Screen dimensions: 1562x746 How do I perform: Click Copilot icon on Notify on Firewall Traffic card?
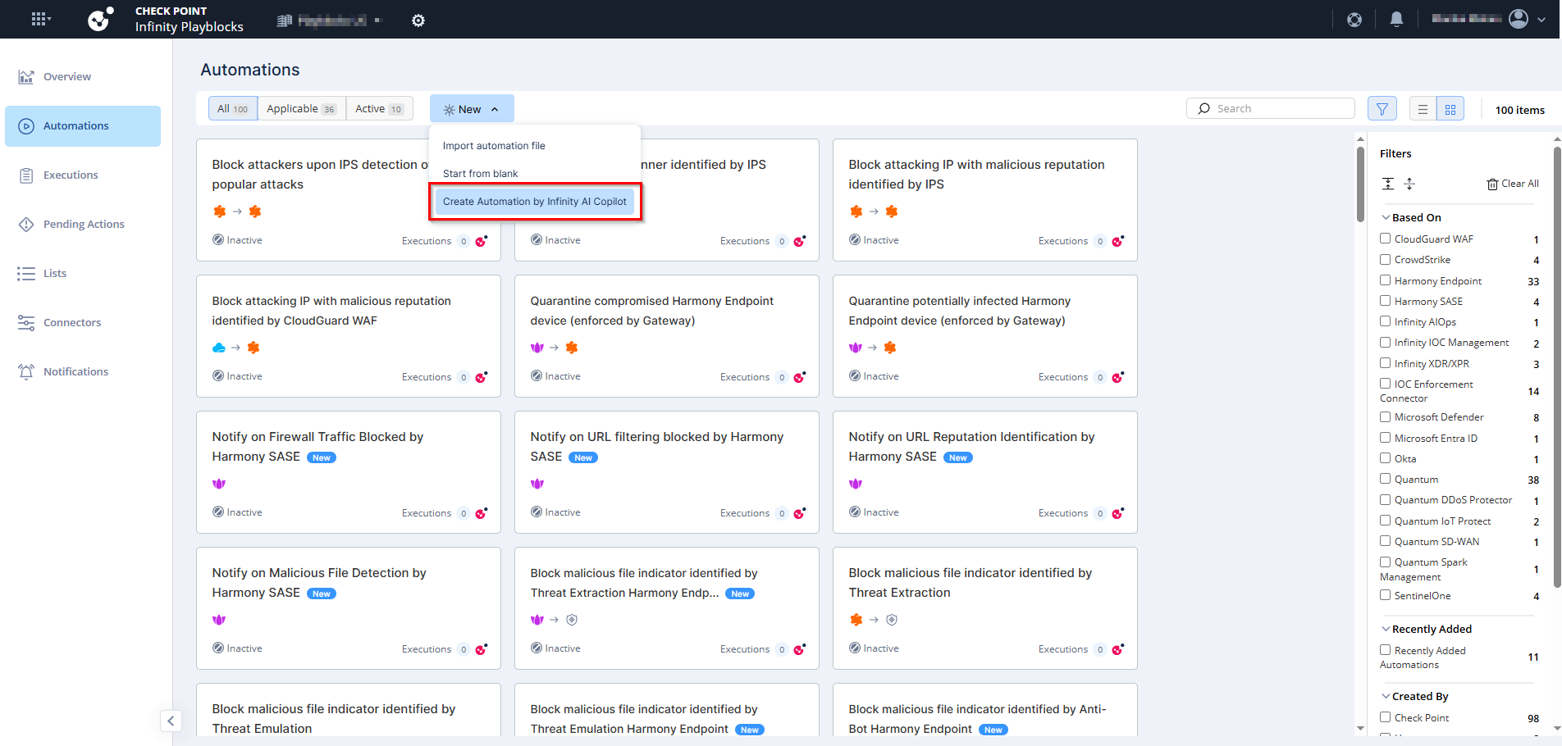click(482, 513)
